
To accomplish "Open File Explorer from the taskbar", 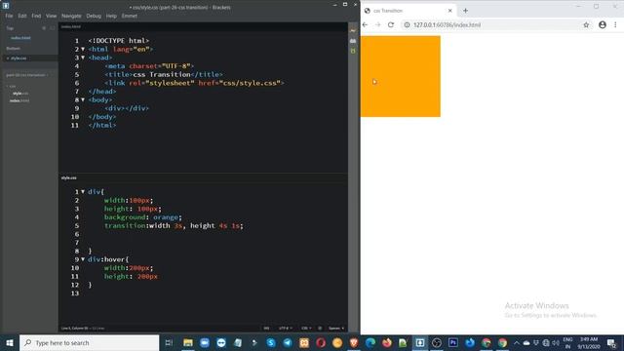I will point(188,342).
